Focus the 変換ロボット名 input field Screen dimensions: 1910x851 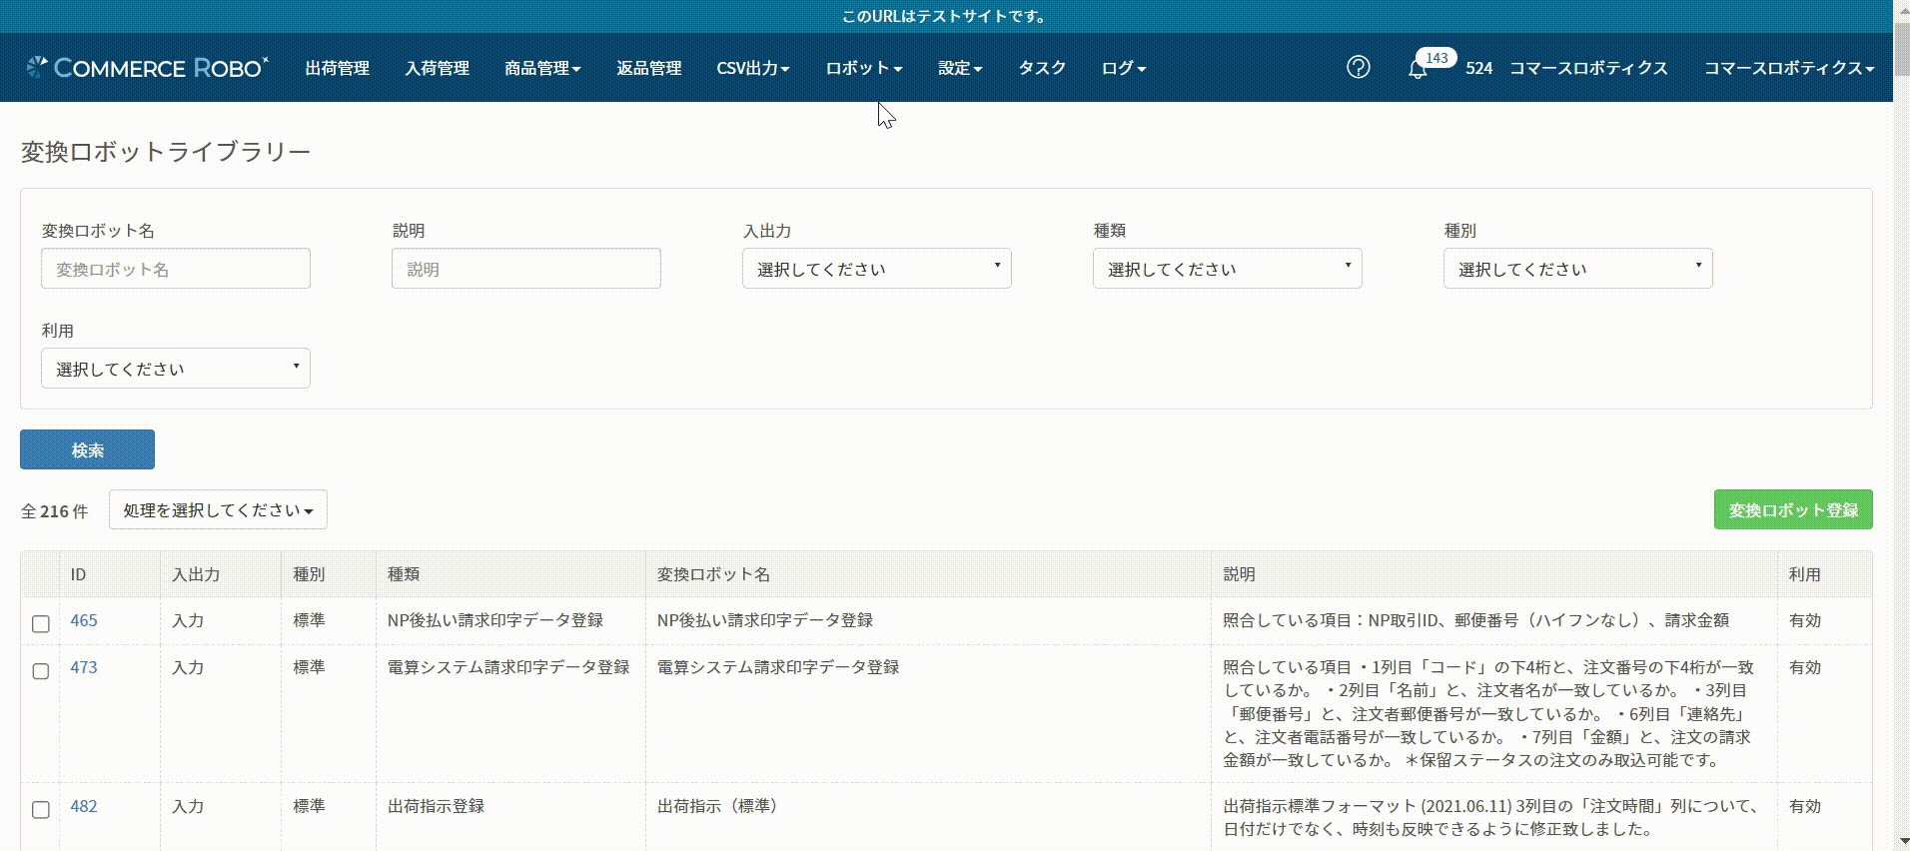tap(176, 269)
